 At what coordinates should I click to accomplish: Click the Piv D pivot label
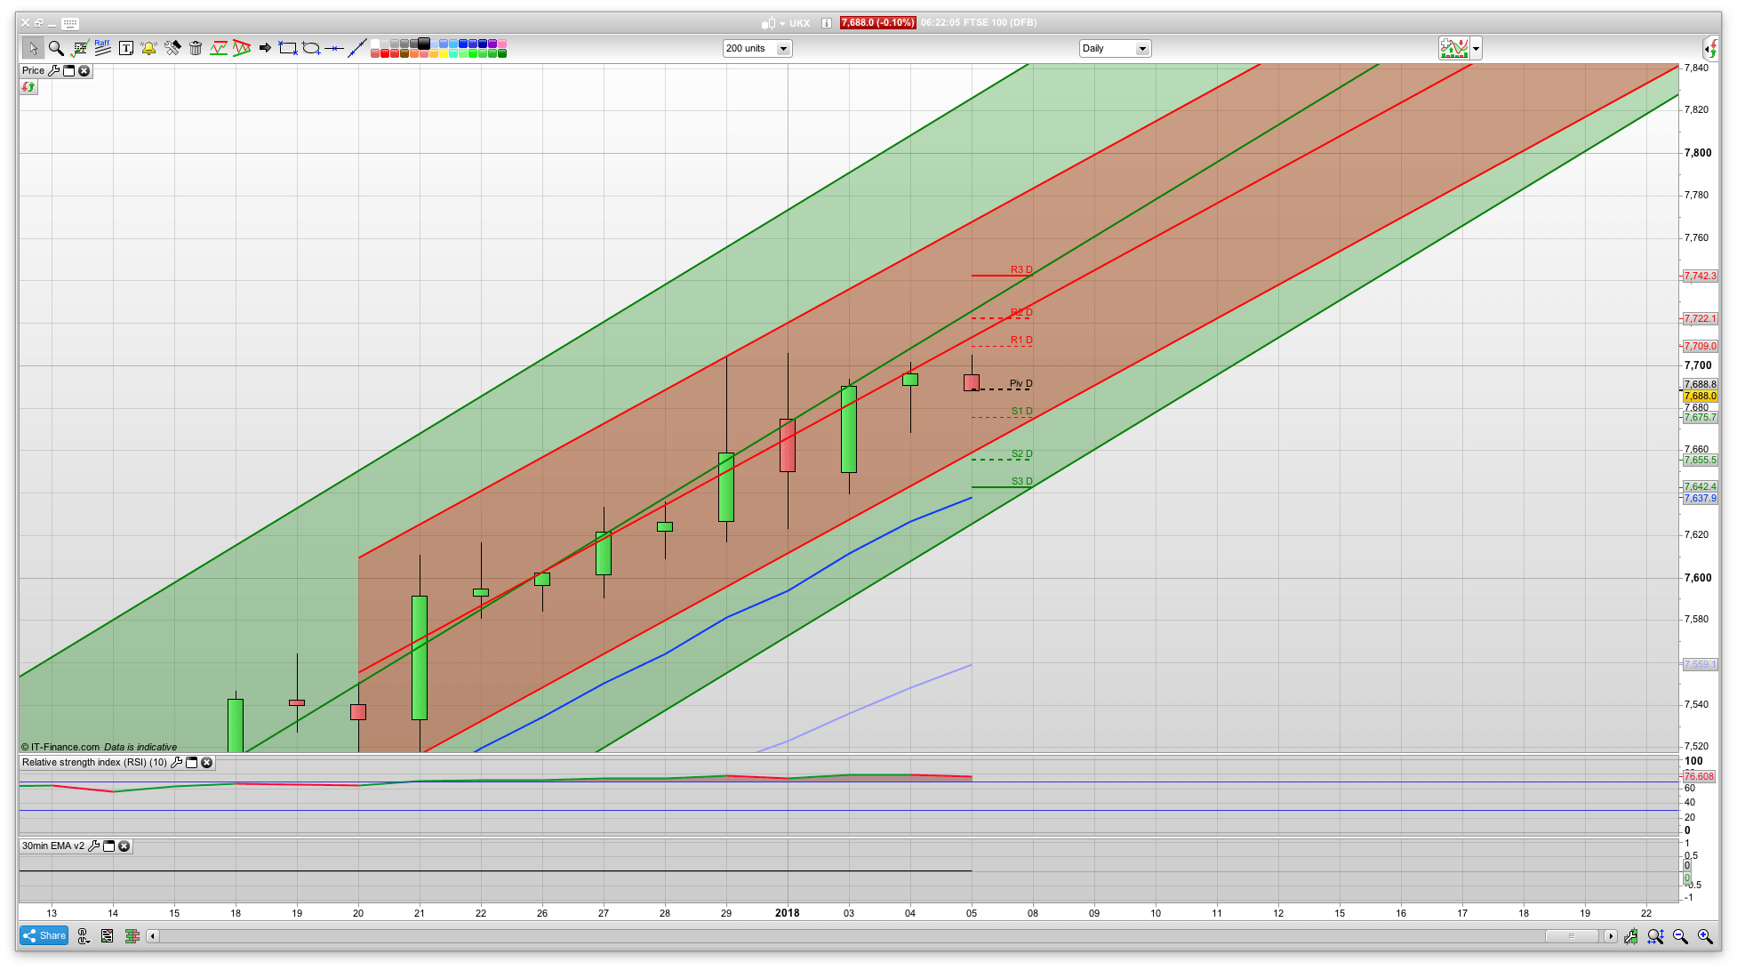(x=1021, y=384)
